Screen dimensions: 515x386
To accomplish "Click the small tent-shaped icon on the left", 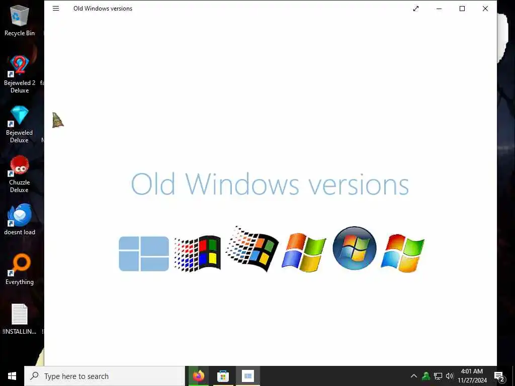I will [57, 120].
